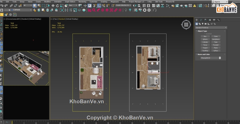
Task: Click the yellow warning triangle icon
Action: (x=195, y=6)
